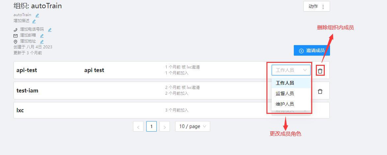Delete member api-test with the trash icon
This screenshot has width=387, height=155.
[320, 71]
